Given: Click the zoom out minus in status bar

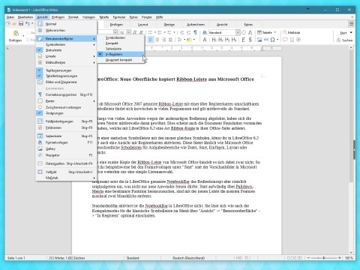Looking at the screenshot, I should (308, 258).
